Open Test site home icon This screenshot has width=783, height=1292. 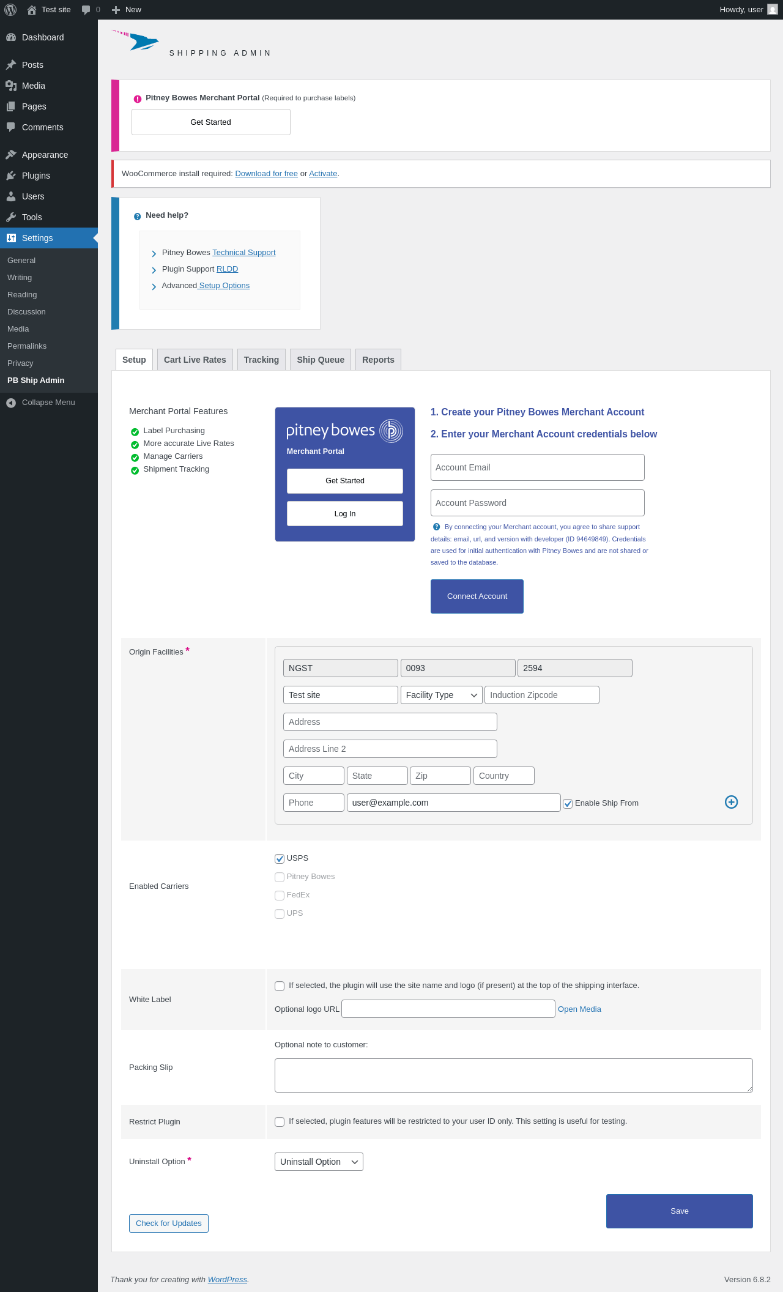coord(32,10)
